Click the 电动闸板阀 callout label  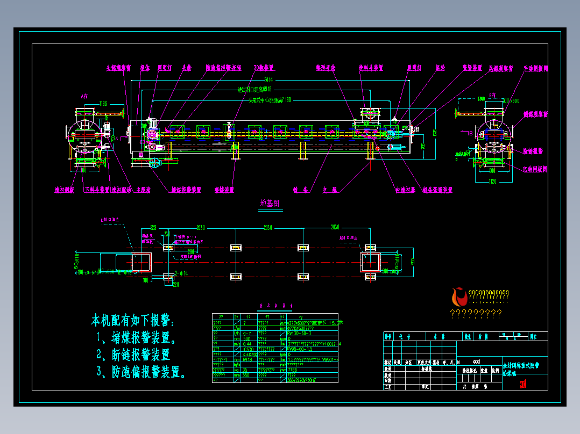click(x=535, y=170)
